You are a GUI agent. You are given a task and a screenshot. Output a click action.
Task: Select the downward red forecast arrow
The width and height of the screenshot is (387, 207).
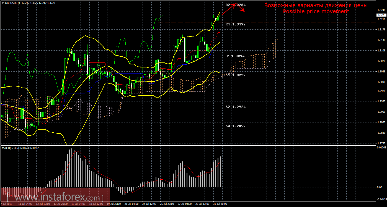241,8
